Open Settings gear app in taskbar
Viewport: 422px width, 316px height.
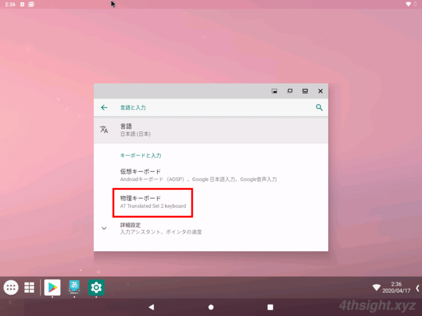pyautogui.click(x=96, y=288)
